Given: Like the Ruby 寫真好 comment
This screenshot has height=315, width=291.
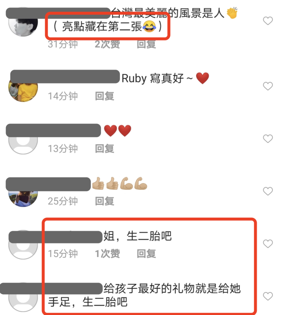Looking at the screenshot, I should (x=268, y=86).
